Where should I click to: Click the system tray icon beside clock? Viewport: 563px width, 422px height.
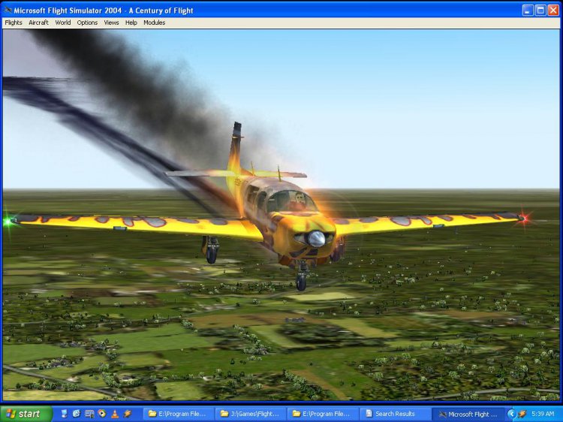tap(522, 414)
